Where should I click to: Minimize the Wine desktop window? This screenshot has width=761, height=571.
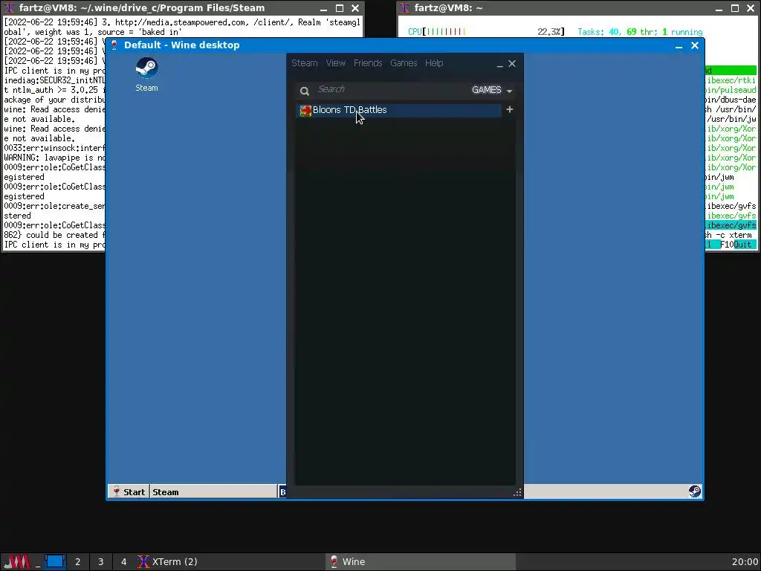coord(679,45)
